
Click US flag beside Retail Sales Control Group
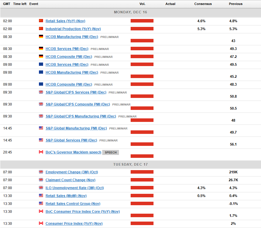tap(41, 203)
